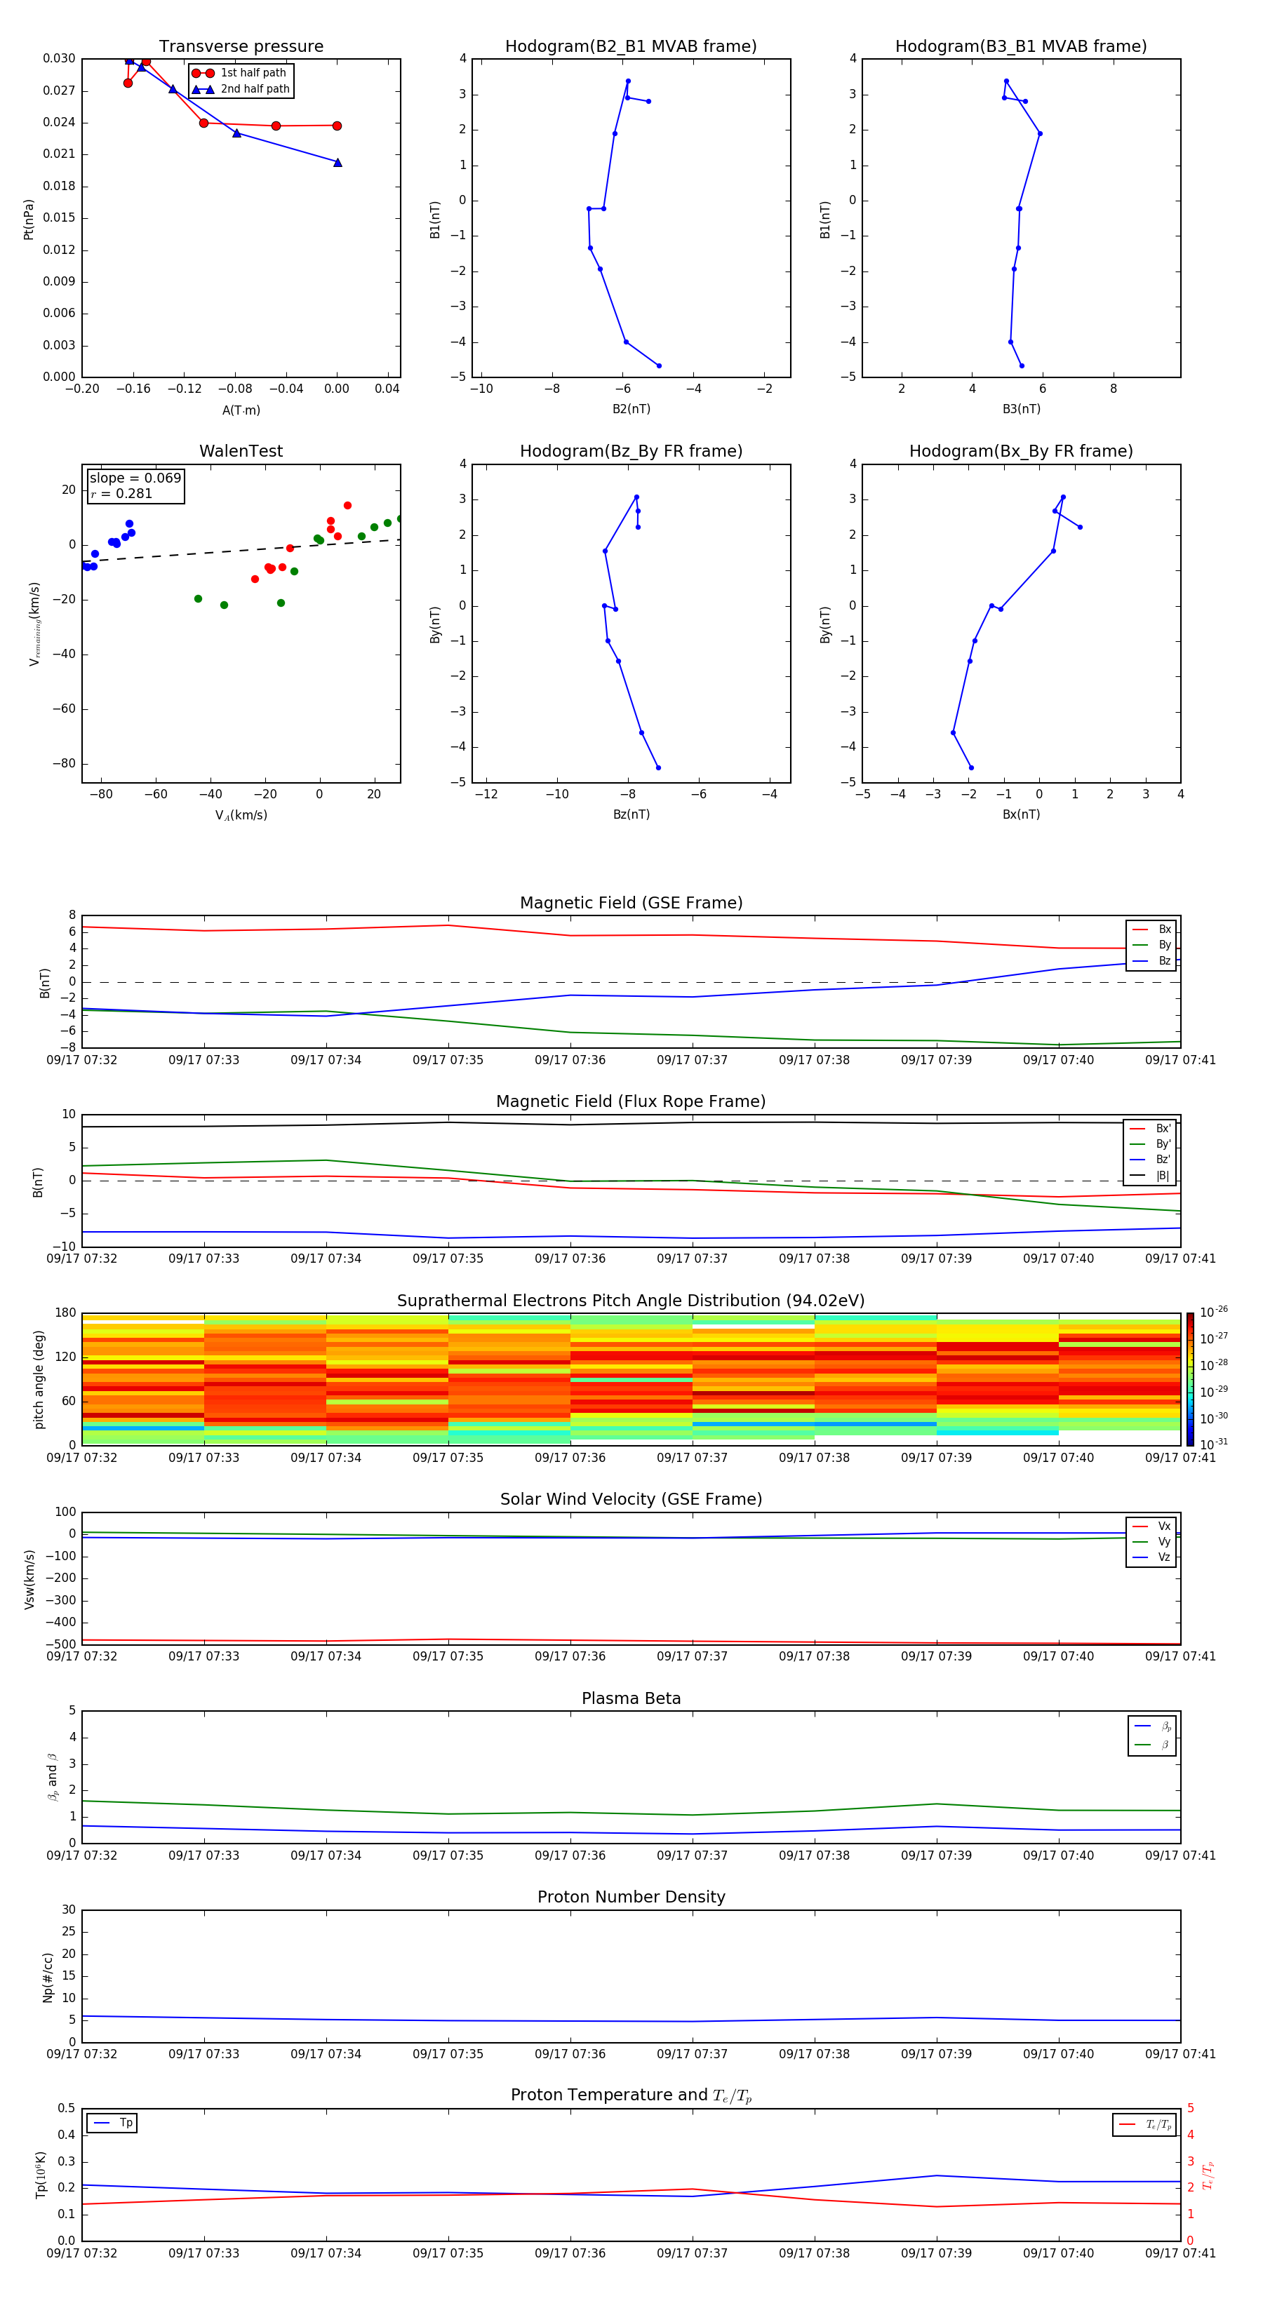This screenshot has width=1263, height=2315.
Task: Click the 'A(T·m)' x-axis label
Action: [241, 410]
